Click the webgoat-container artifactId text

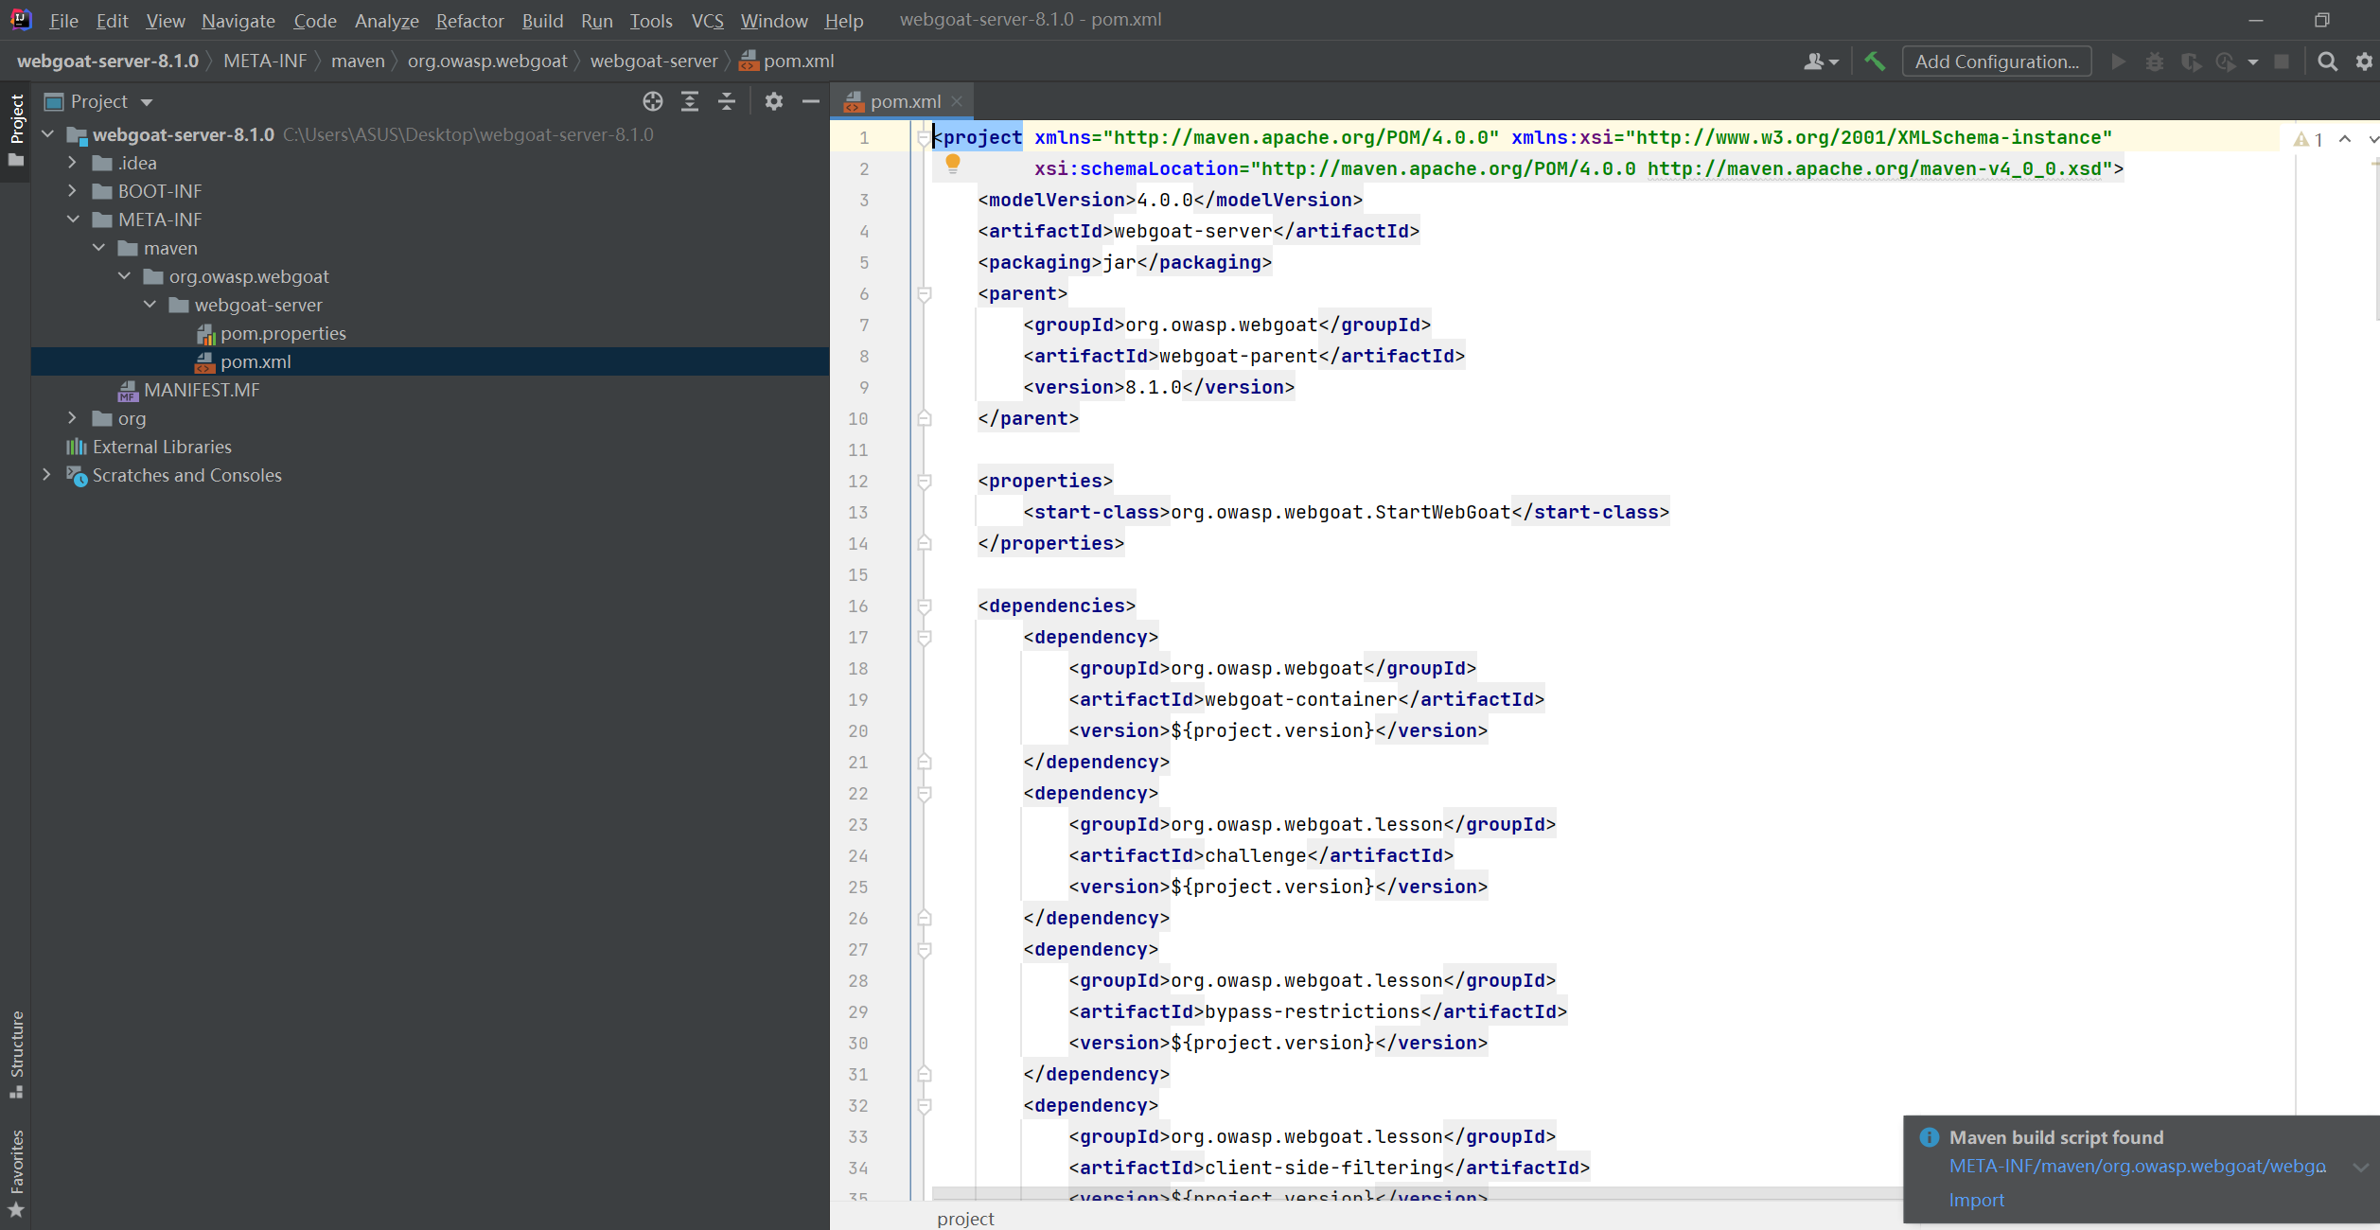1301,699
